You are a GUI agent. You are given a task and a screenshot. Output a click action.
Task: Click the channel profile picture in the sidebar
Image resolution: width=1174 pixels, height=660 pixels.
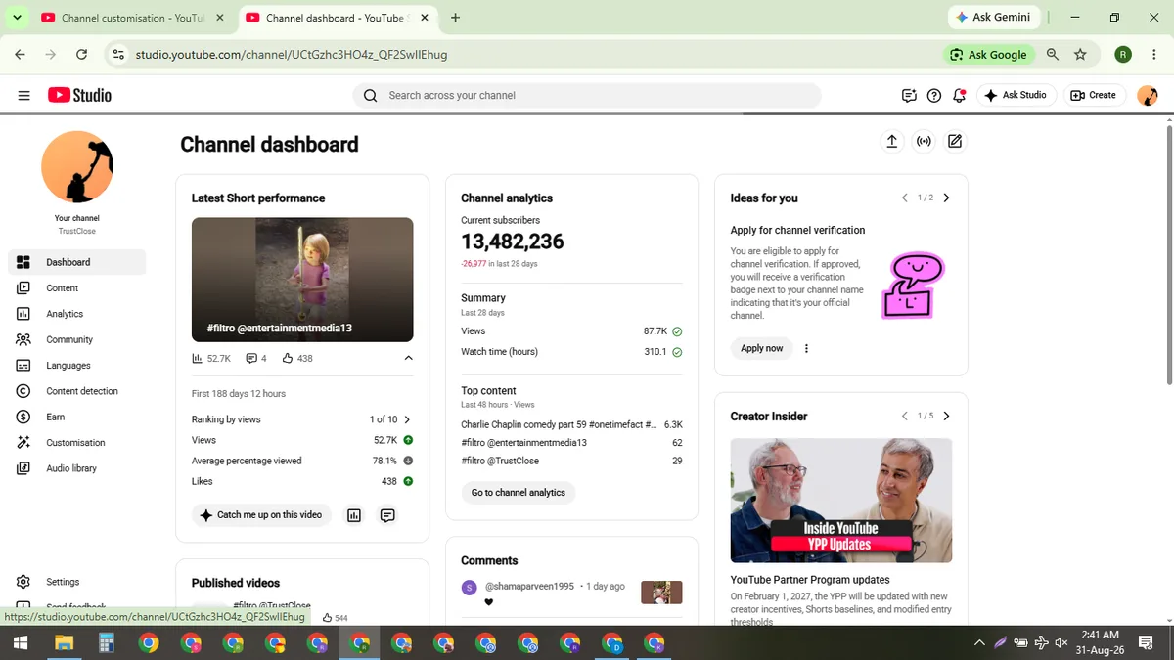[x=77, y=167]
